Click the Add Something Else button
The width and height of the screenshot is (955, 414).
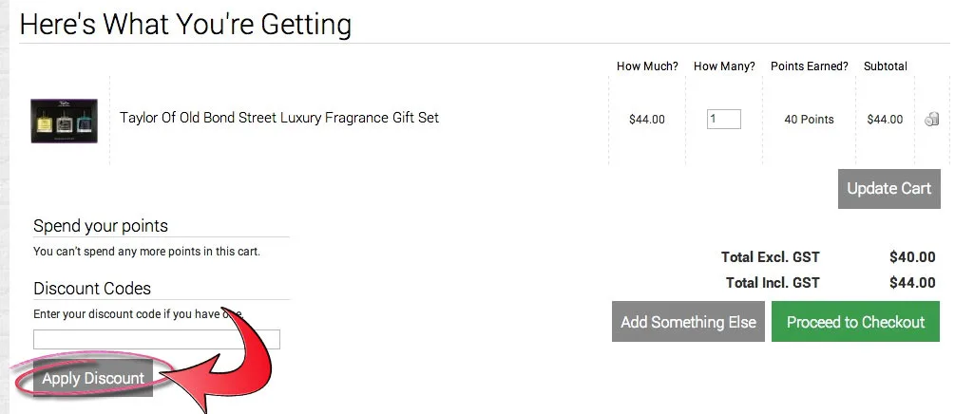coord(688,322)
